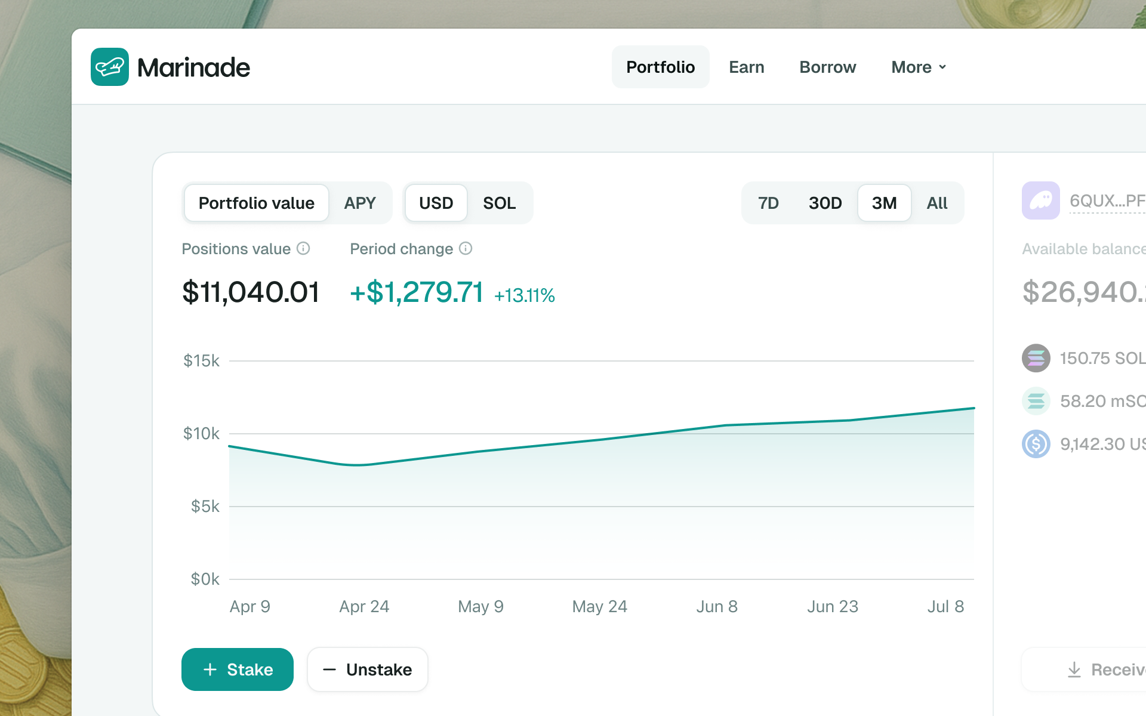Click the portfolio line chart end point at Jul 8

974,408
